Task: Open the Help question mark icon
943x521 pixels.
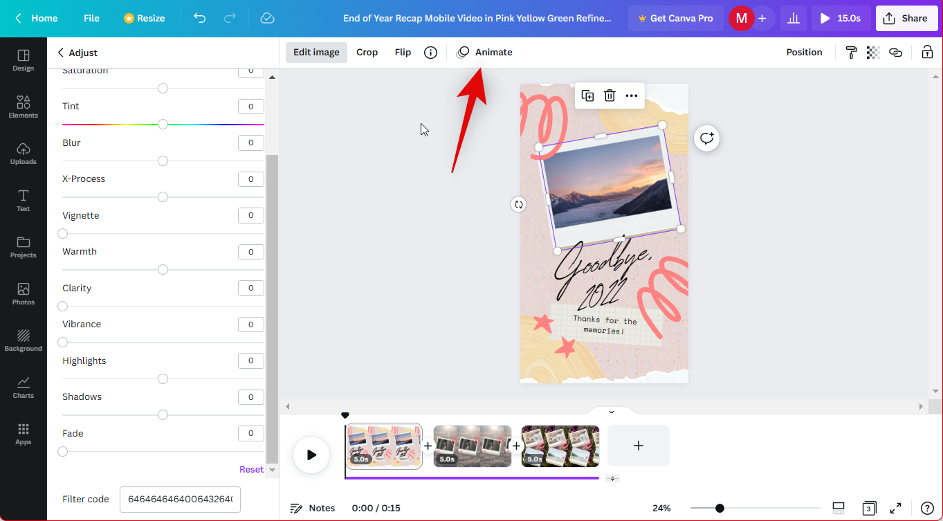Action: coord(927,508)
